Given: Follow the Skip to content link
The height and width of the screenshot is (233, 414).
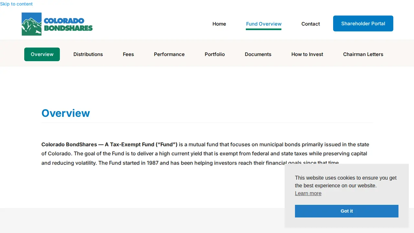Looking at the screenshot, I should (16, 4).
